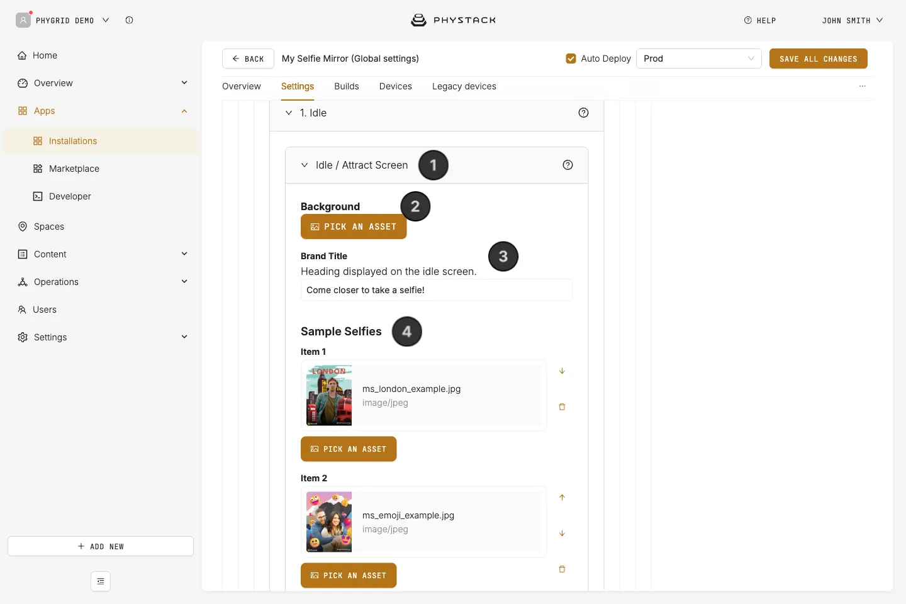Open the help icon for 1. Idle section
Viewport: 906px width, 604px height.
click(x=583, y=113)
